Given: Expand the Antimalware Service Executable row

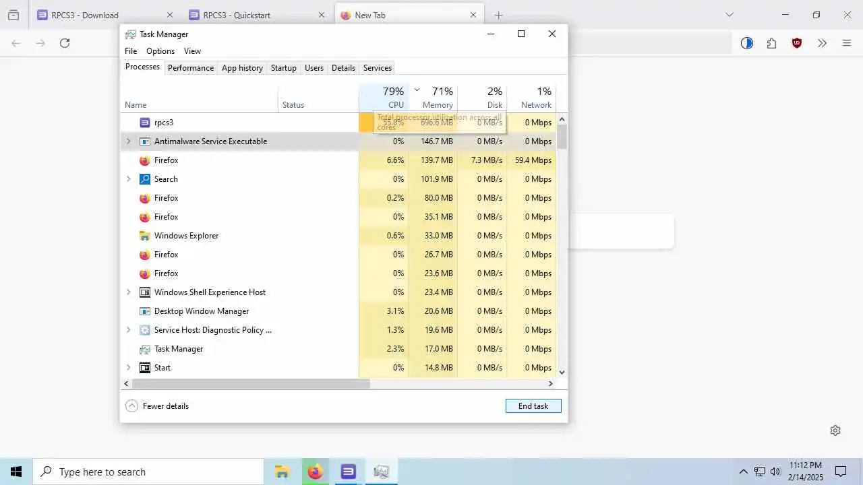Looking at the screenshot, I should coord(128,141).
